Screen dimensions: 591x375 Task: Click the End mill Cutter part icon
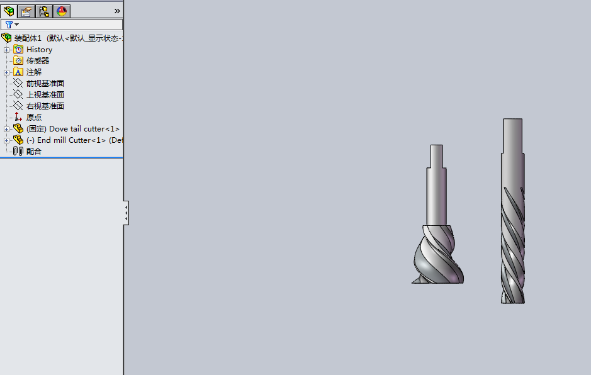(18, 140)
